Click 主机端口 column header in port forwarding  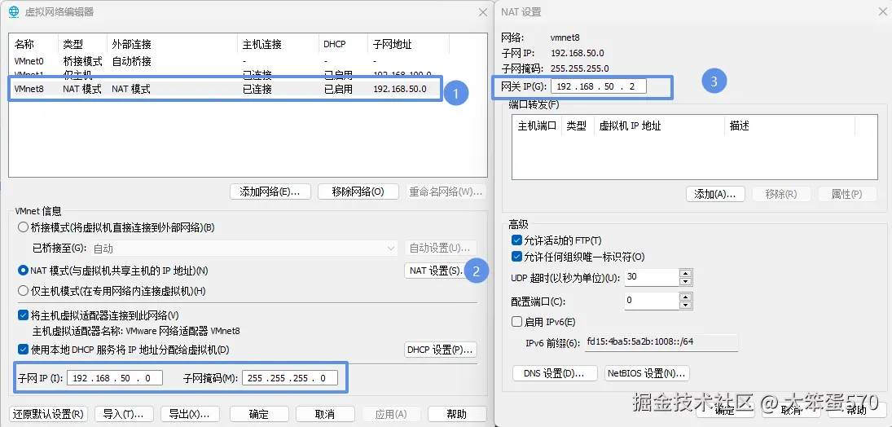tap(537, 125)
